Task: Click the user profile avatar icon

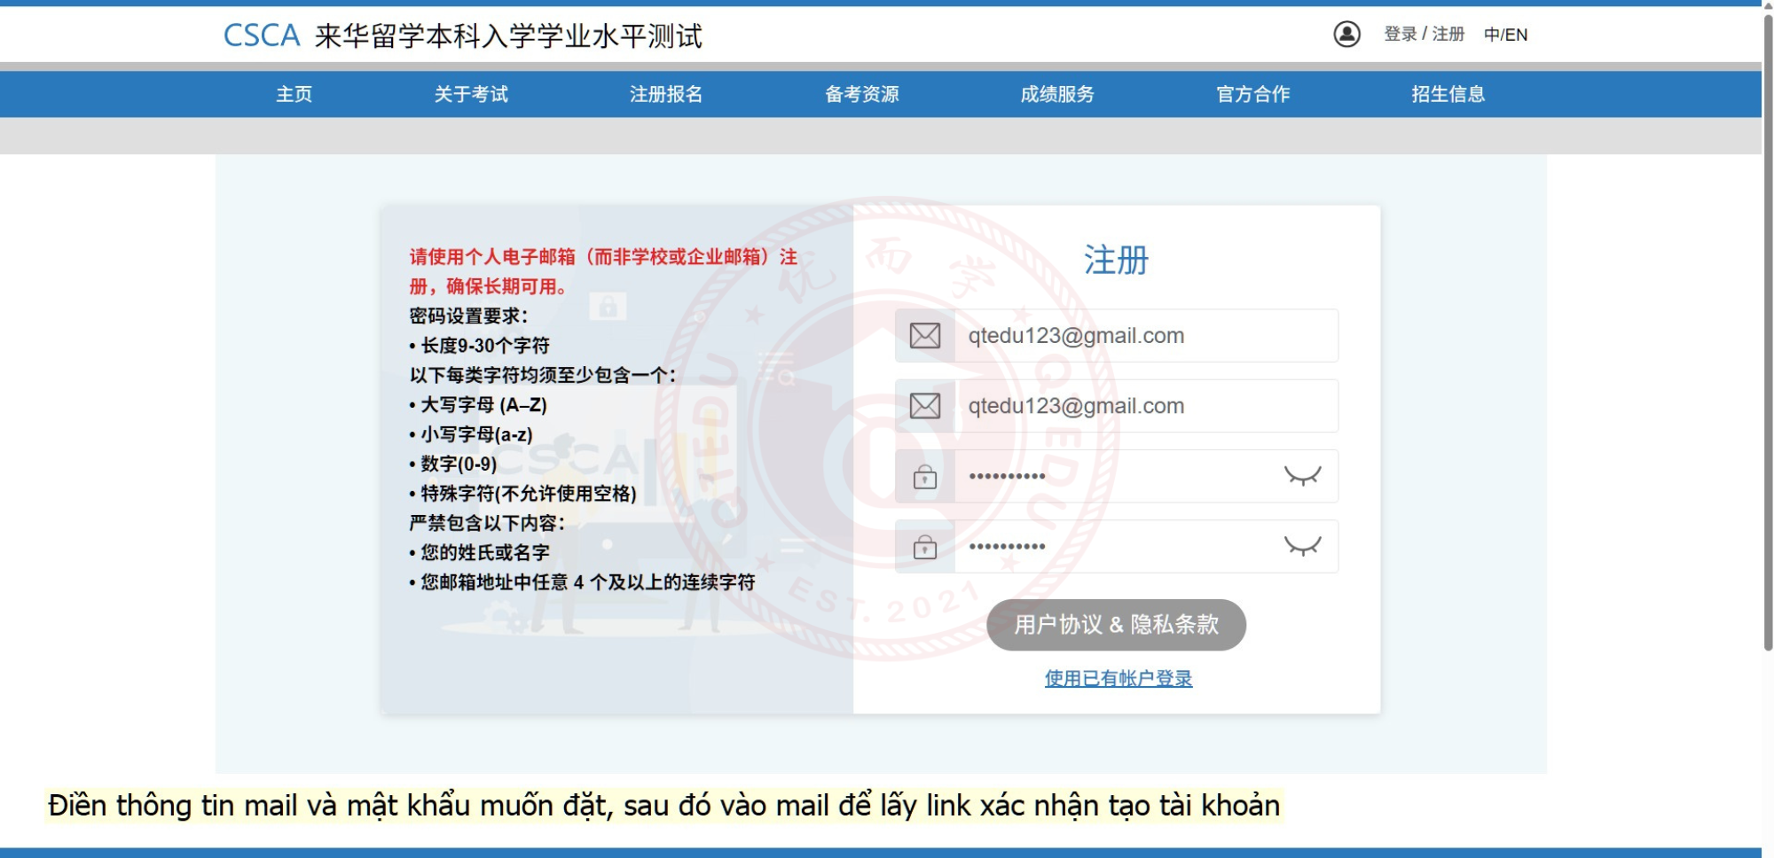Action: (x=1346, y=35)
